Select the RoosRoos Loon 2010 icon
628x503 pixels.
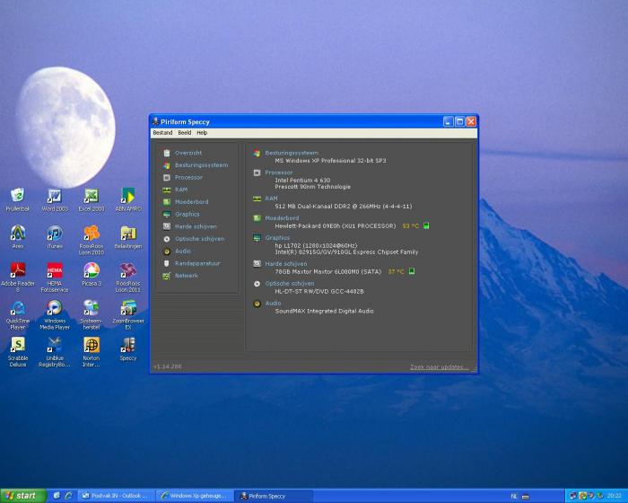coord(92,240)
